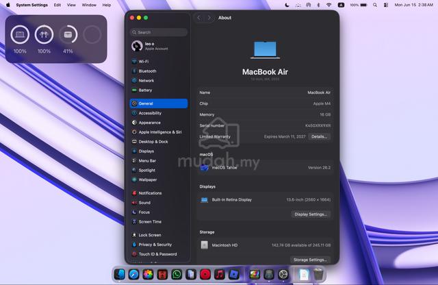
Task: Open Spotlight search from the menu bar
Action: (x=375, y=5)
